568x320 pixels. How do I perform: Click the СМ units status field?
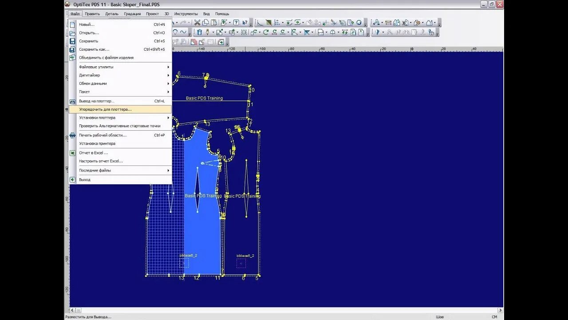click(x=494, y=317)
